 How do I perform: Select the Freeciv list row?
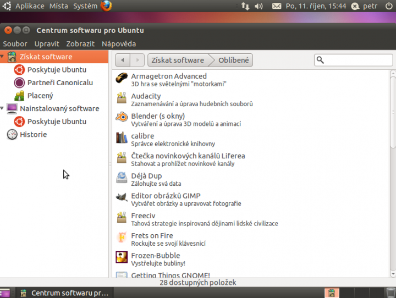click(251, 219)
